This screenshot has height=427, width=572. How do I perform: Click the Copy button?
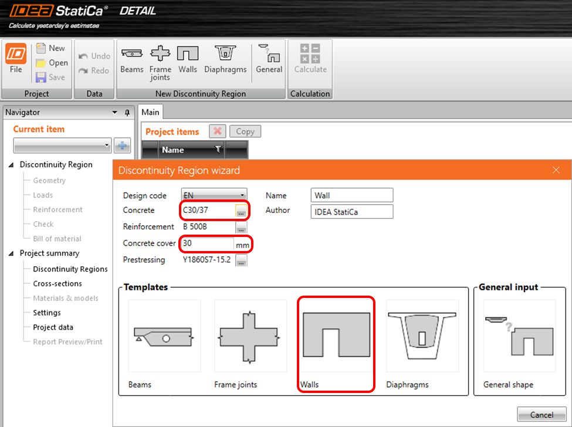coord(245,131)
